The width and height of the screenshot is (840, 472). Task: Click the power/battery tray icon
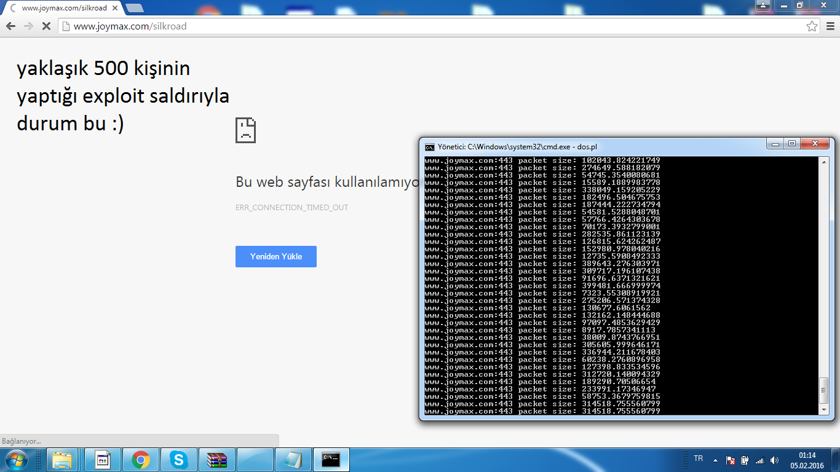coord(745,460)
